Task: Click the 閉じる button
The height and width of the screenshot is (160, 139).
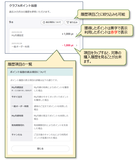Action: point(40,149)
